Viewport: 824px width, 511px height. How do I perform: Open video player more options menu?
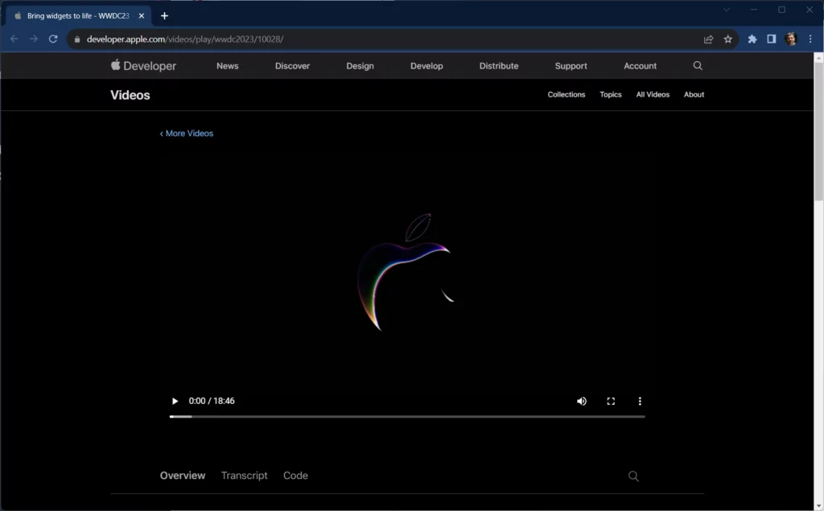640,401
